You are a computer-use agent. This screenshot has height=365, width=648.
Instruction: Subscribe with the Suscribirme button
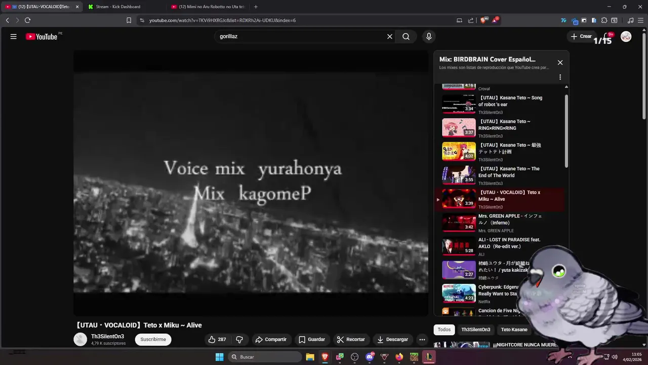click(x=153, y=340)
